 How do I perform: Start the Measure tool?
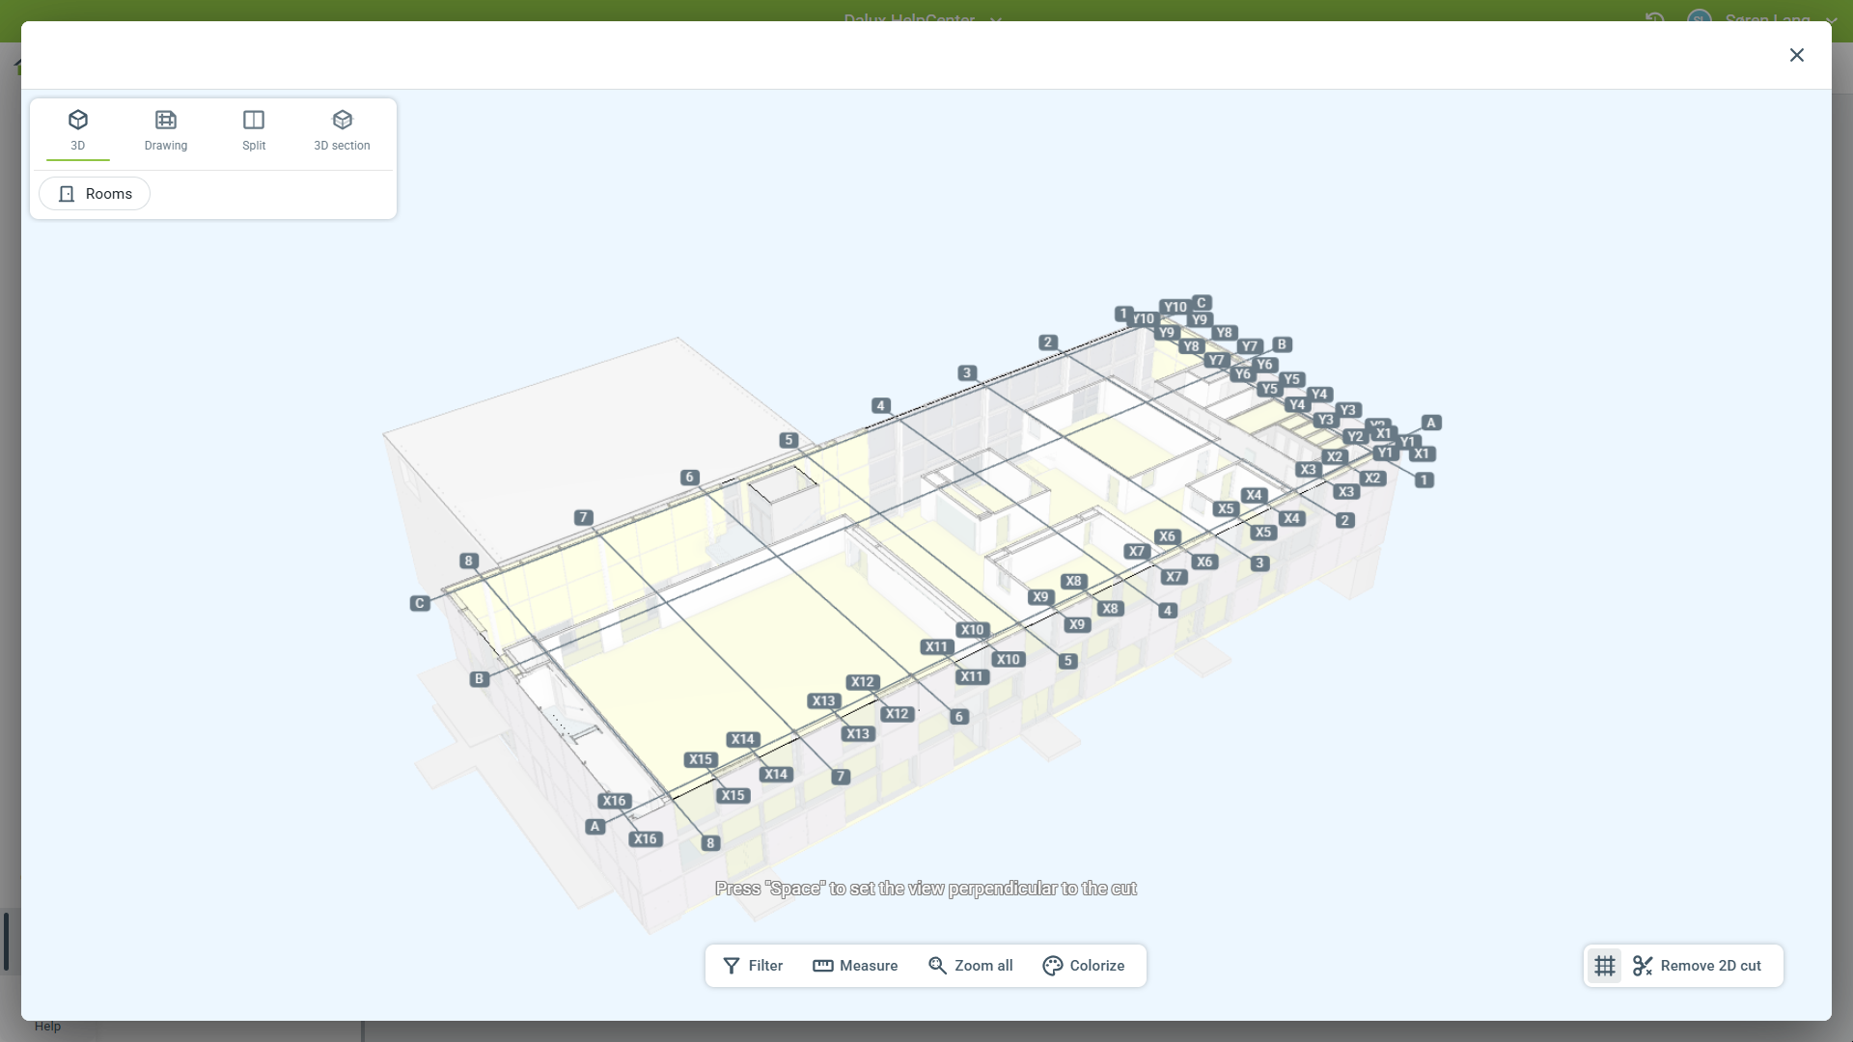[x=855, y=966]
